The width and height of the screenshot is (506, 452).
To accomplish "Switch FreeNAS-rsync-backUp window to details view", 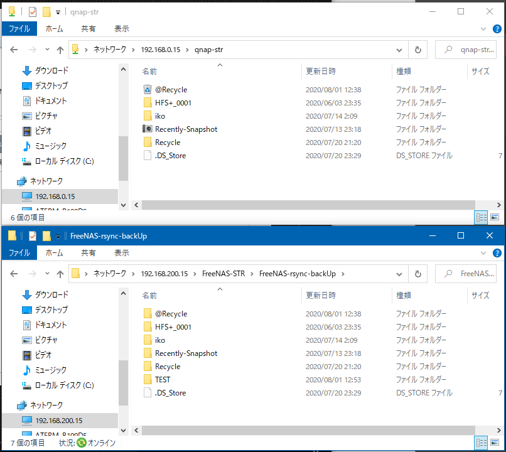I will point(481,443).
